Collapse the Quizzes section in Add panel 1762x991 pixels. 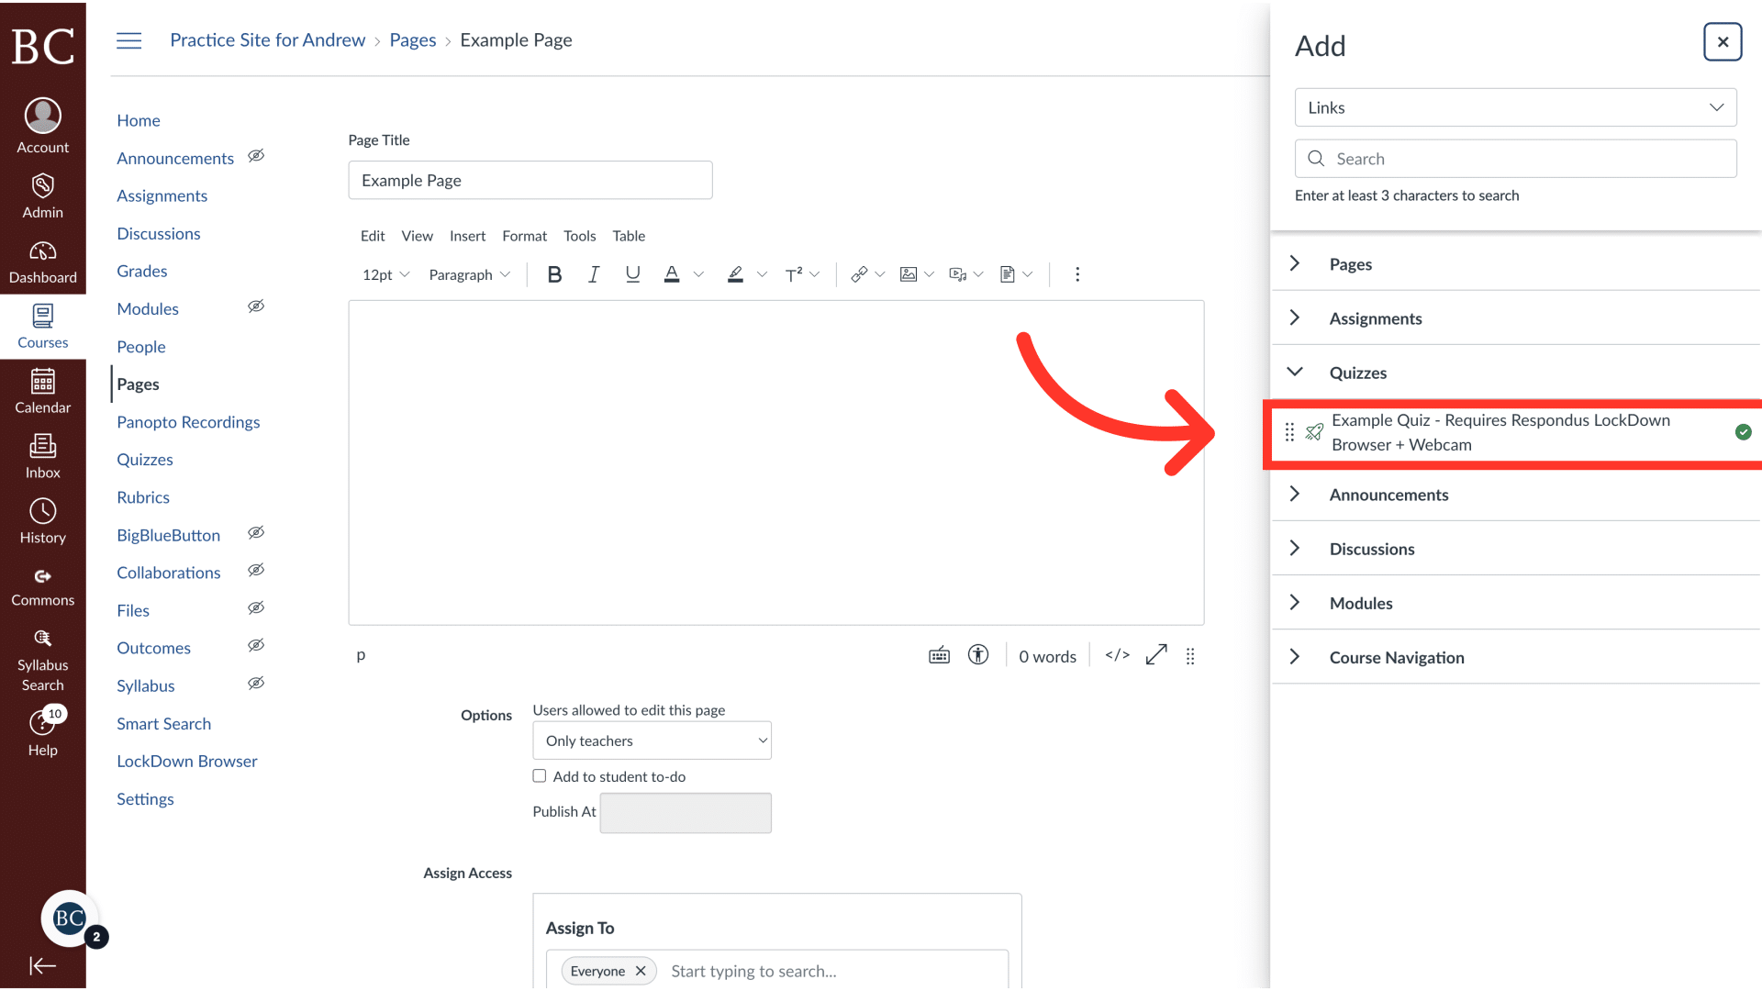[x=1295, y=372]
